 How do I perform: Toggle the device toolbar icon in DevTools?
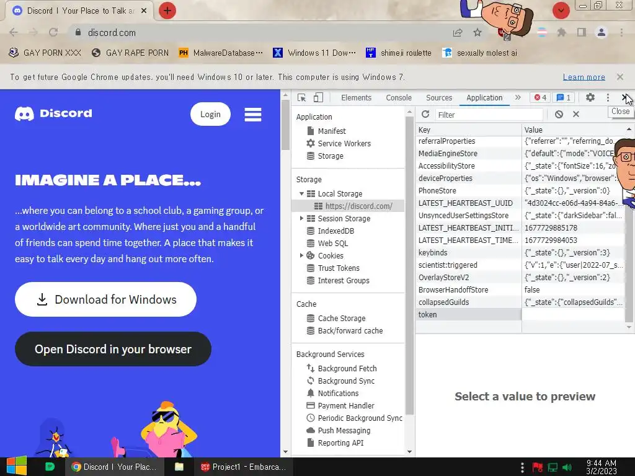tap(318, 97)
